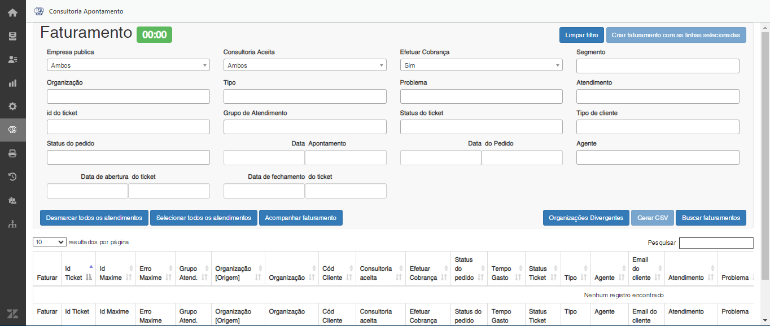Click Buscar faturamentos button
Screen dimensions: 770x326
click(x=711, y=218)
